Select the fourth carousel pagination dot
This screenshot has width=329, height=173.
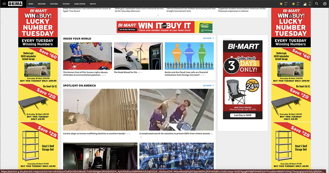(x=171, y=15)
